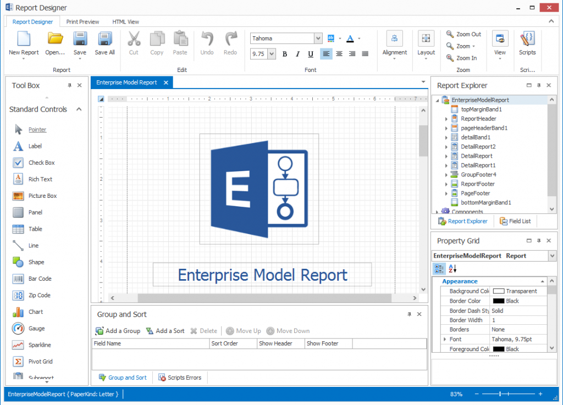This screenshot has height=405, width=563.
Task: Open the Tahoma font name dropdown
Action: (318, 38)
